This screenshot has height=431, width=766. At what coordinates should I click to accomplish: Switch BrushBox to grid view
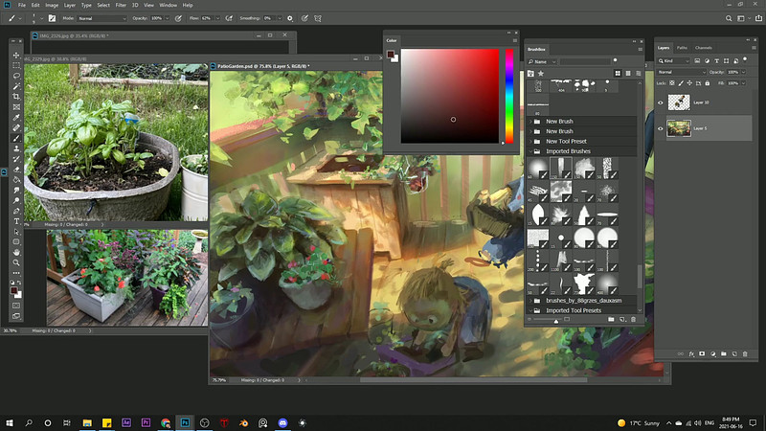(618, 74)
